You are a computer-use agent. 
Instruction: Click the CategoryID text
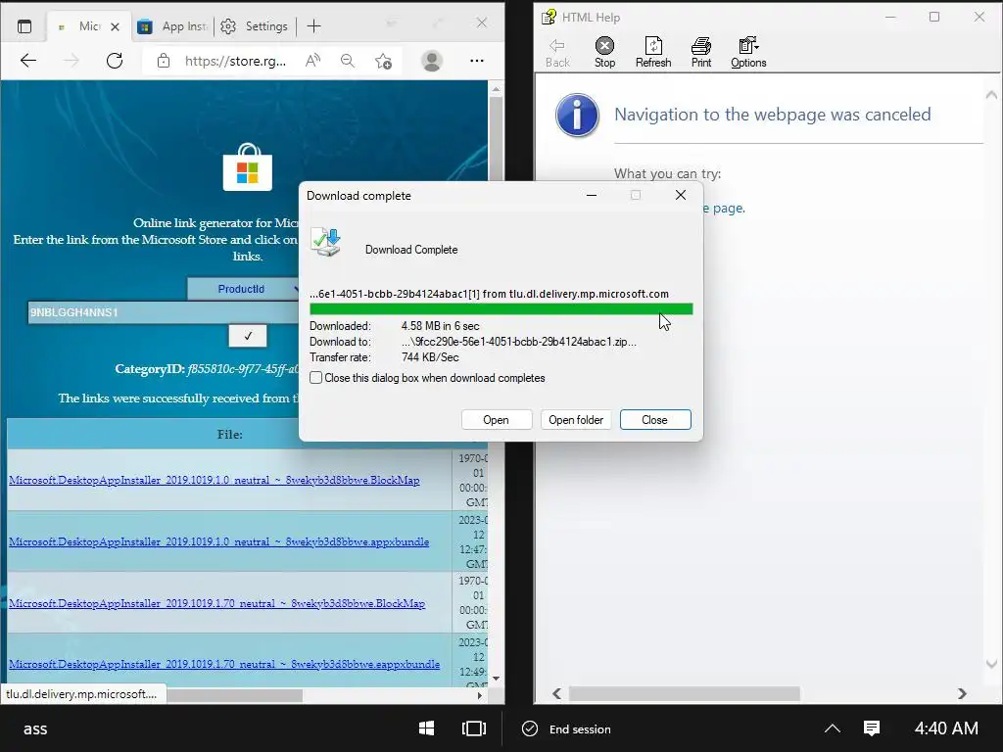coord(207,369)
